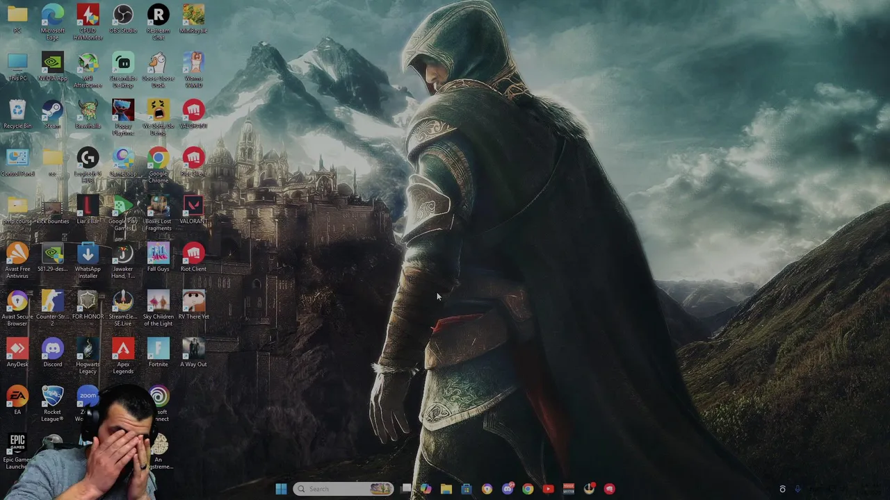Image resolution: width=890 pixels, height=500 pixels.
Task: Open Google Play Games shortcut
Action: [123, 212]
